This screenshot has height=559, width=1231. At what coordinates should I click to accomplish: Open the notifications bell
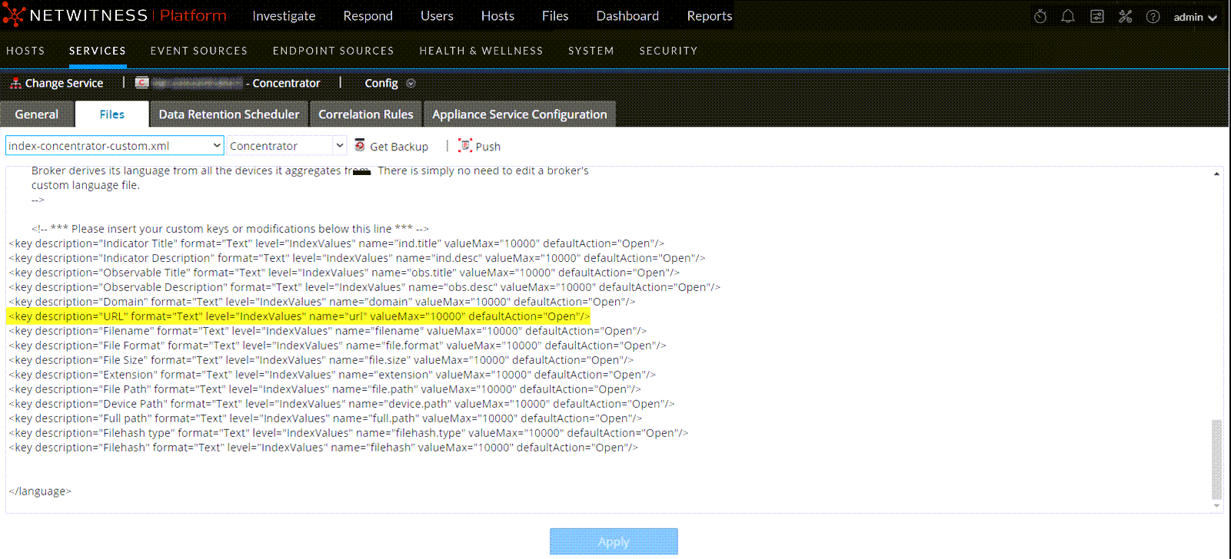pos(1068,17)
